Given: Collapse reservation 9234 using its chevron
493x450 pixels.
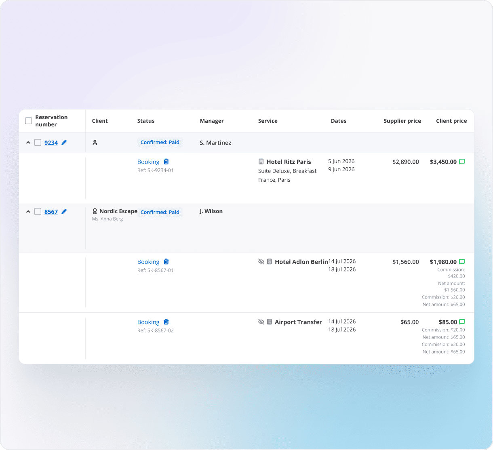Looking at the screenshot, I should 28,143.
